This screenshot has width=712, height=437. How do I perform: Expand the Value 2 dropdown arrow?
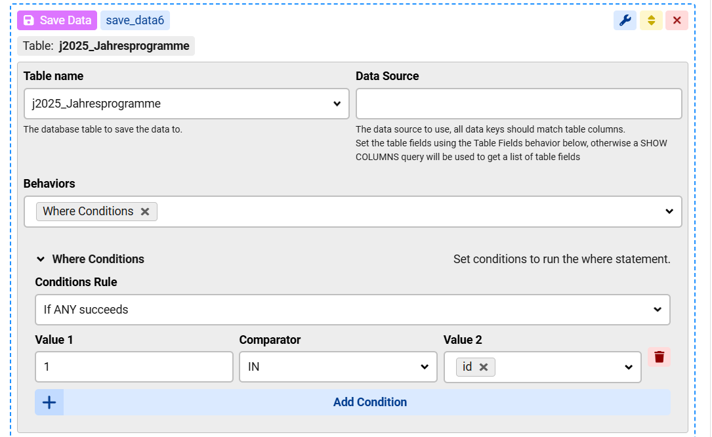point(629,367)
